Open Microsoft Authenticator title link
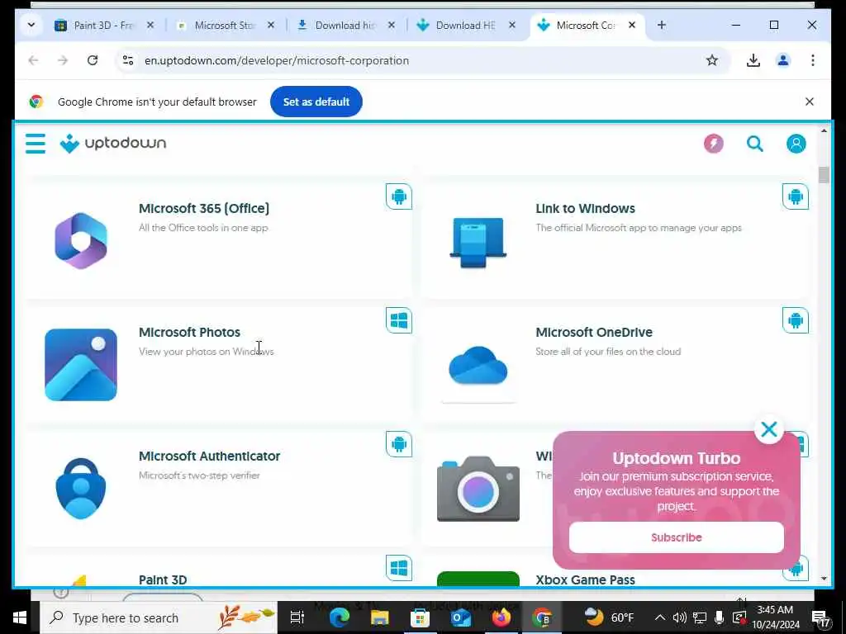The height and width of the screenshot is (634, 846). 209,456
